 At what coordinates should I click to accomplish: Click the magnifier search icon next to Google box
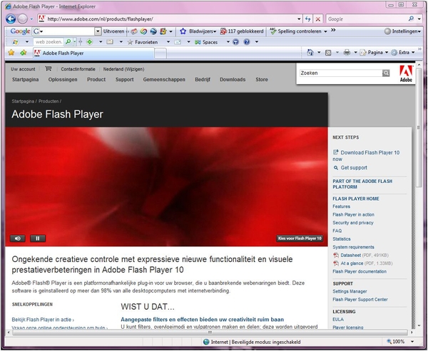(411, 19)
